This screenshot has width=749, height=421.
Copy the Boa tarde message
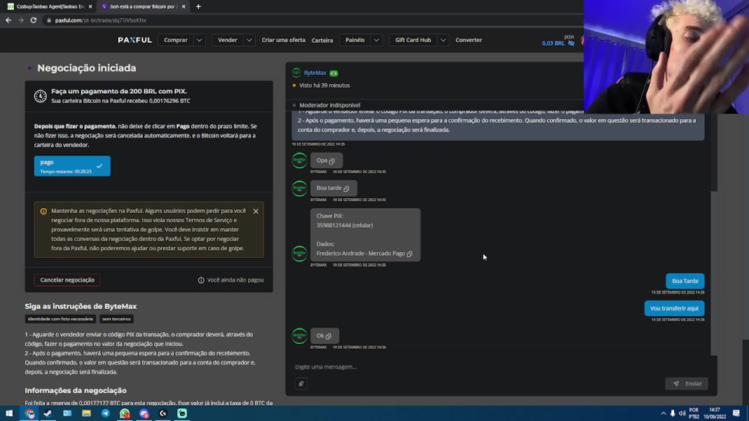346,188
